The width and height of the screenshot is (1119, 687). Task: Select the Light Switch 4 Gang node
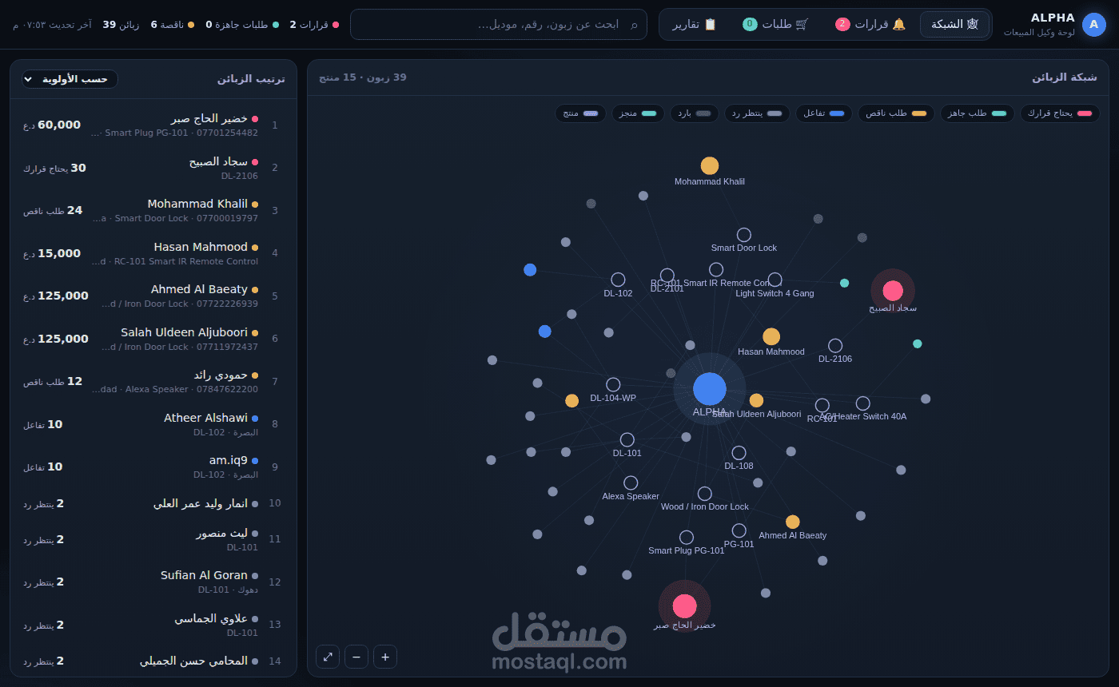[775, 280]
